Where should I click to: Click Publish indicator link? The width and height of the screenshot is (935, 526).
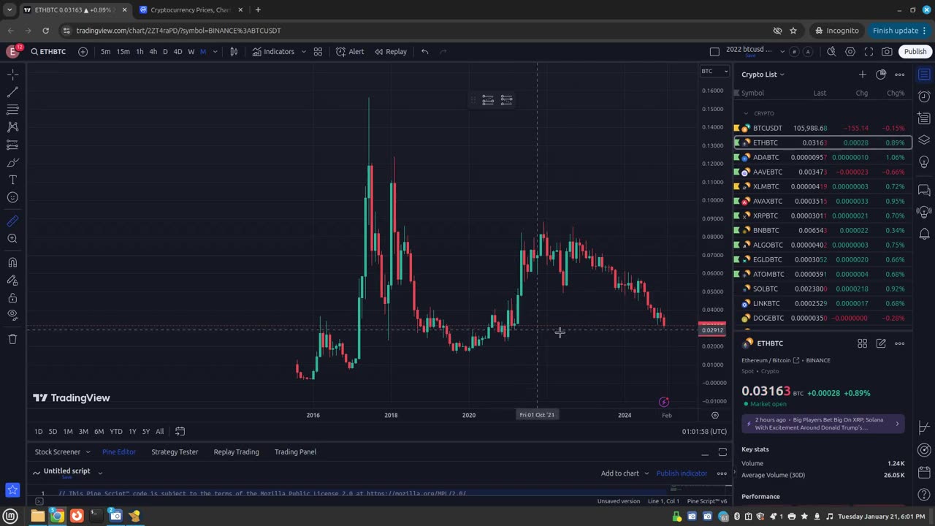click(682, 473)
